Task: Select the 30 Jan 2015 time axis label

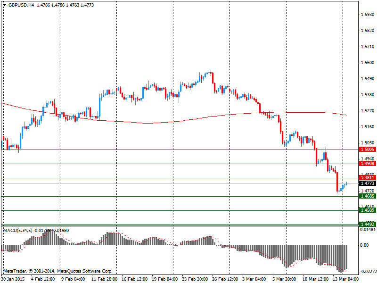Action: click(x=13, y=279)
